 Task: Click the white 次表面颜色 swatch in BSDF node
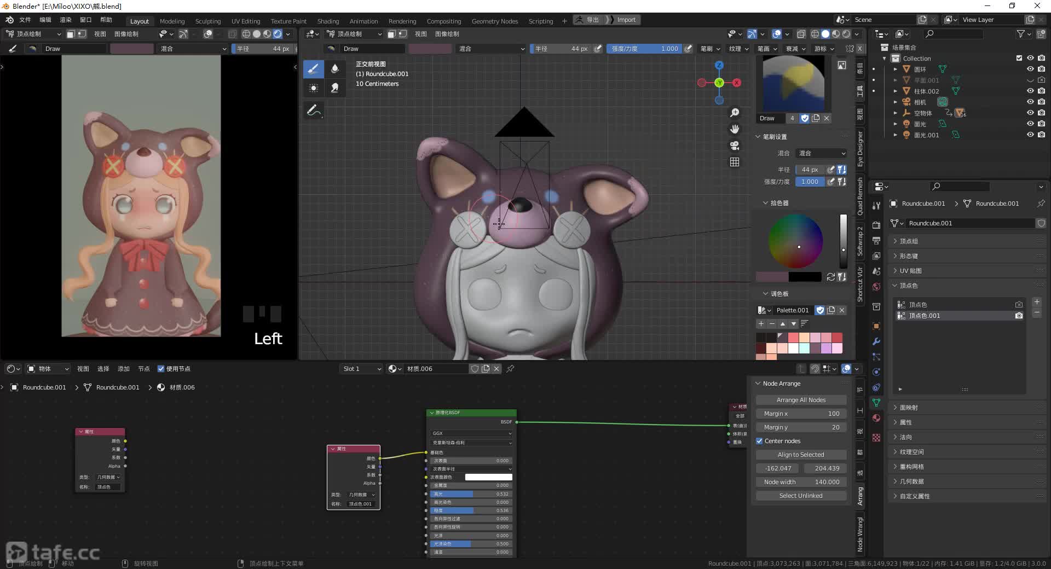click(488, 477)
